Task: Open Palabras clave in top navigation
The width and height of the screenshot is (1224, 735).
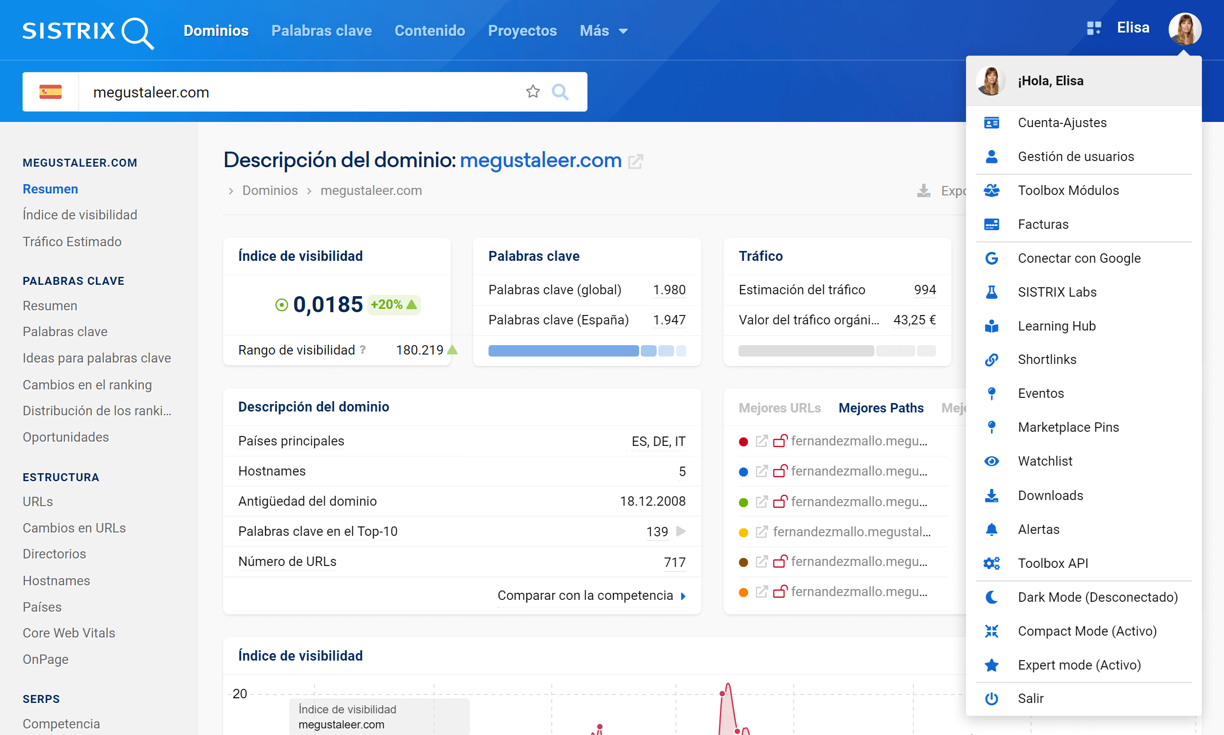Action: click(x=322, y=31)
